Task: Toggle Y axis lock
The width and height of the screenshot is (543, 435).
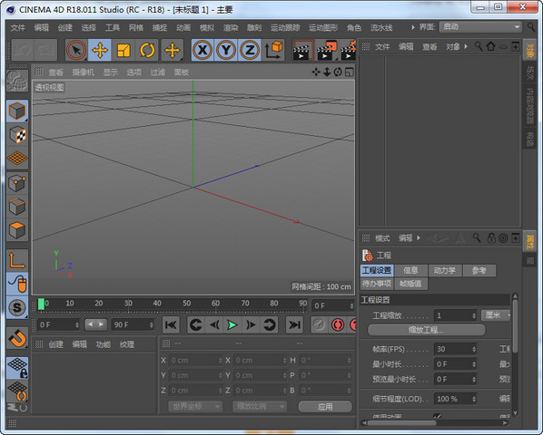Action: pos(226,51)
